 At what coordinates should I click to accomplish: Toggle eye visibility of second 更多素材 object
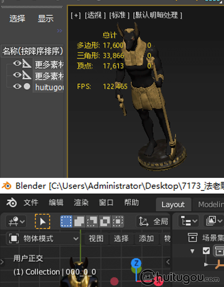[x=17, y=75]
